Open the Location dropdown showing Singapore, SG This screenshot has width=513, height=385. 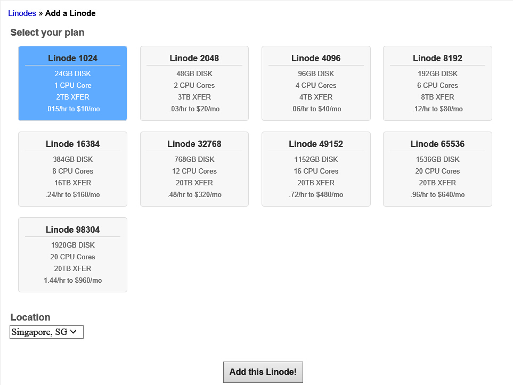click(46, 332)
